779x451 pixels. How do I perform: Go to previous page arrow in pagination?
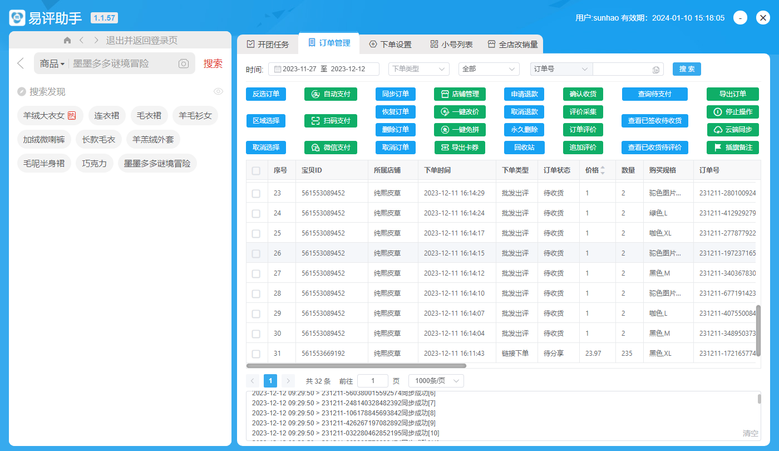253,381
